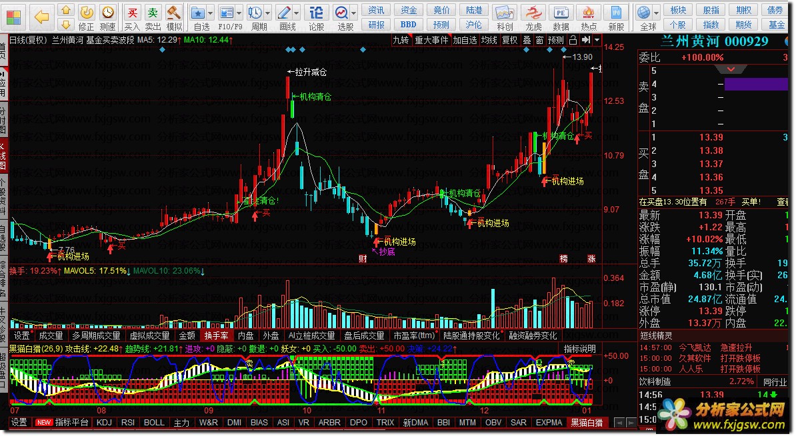Expand the 周期 dropdown arrow
This screenshot has width=796, height=436.
267,13
